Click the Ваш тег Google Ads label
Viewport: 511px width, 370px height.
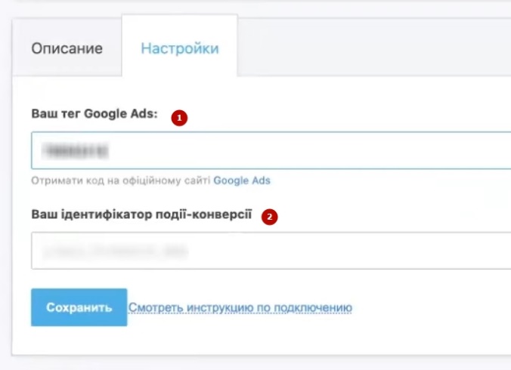94,114
